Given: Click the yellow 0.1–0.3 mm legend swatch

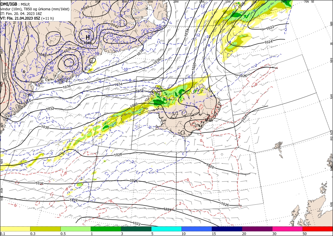Looking at the screenshot, I should coord(15,229).
